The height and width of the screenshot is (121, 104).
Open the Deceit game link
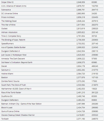tap(4, 66)
